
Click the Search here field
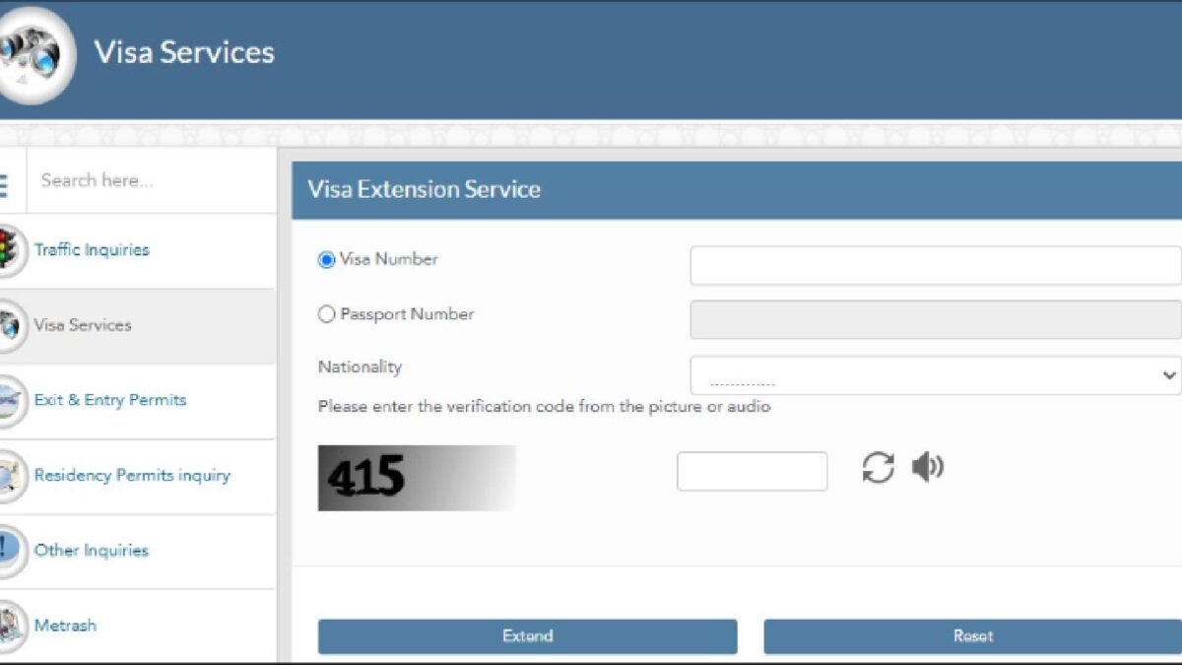tap(152, 181)
